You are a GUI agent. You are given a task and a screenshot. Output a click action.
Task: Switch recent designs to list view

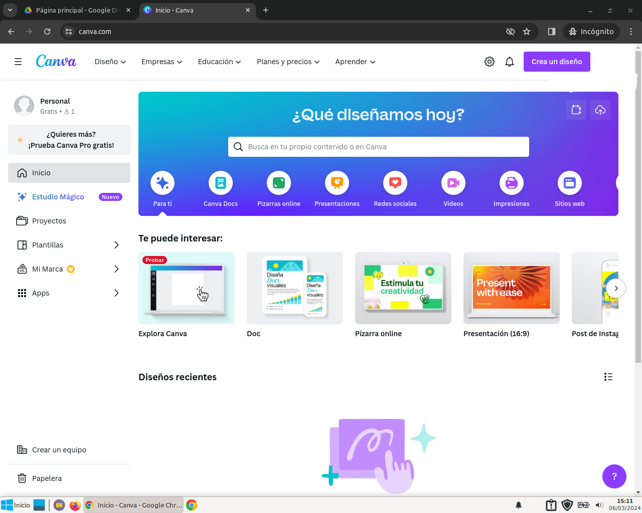[x=608, y=377]
